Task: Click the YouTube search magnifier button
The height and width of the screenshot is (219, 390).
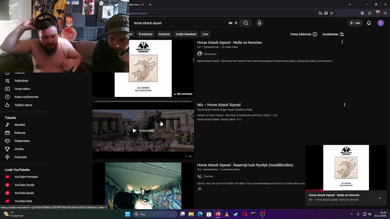Action: (x=246, y=23)
